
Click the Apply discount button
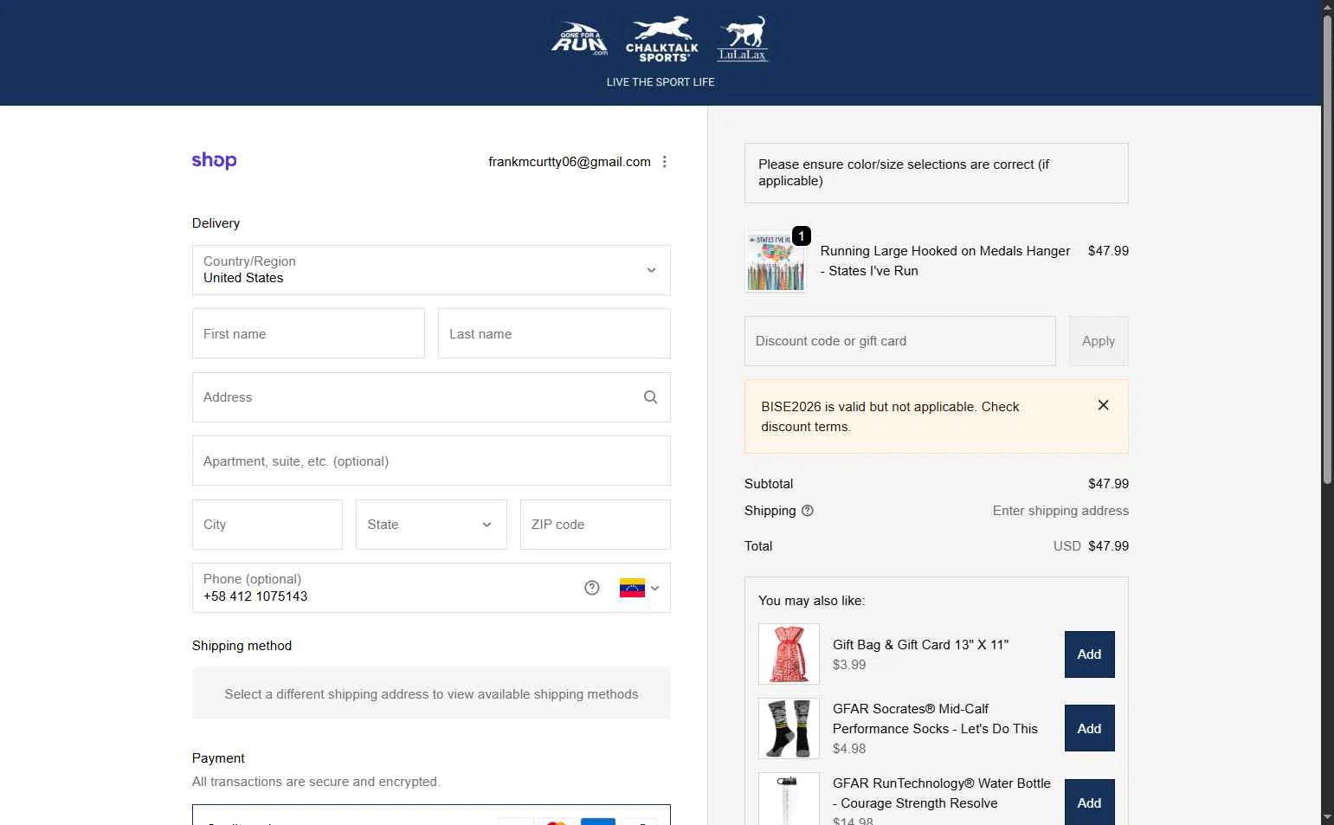click(1099, 341)
